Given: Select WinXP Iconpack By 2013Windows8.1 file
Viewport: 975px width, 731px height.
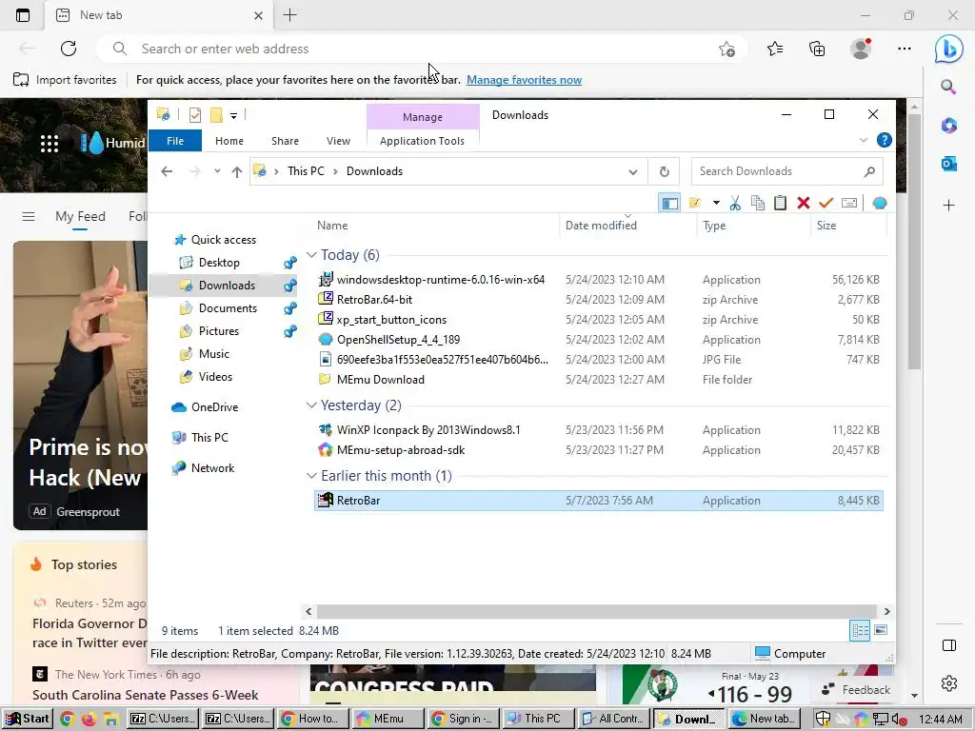Looking at the screenshot, I should pos(428,430).
